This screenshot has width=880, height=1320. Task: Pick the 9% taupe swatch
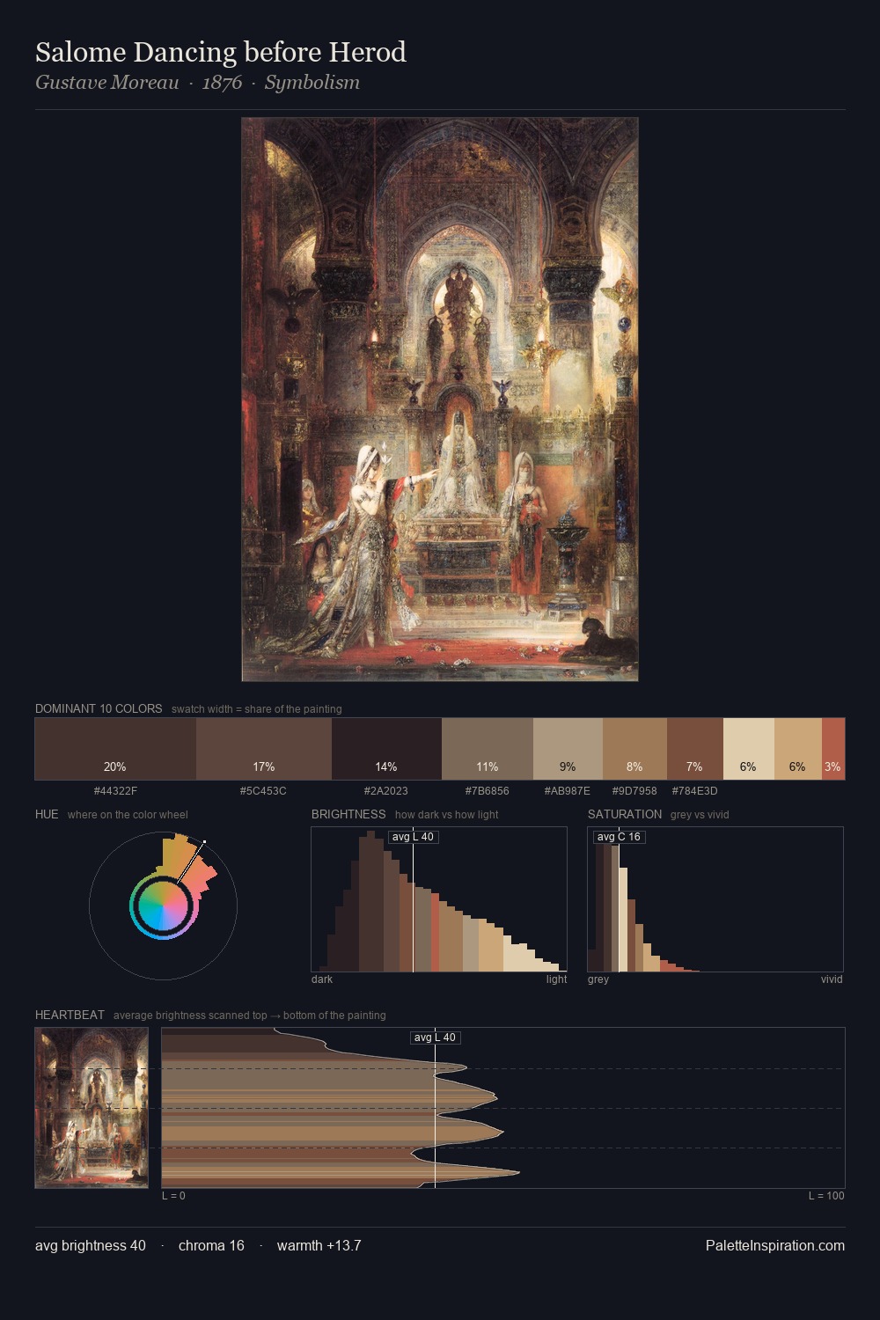click(x=568, y=749)
